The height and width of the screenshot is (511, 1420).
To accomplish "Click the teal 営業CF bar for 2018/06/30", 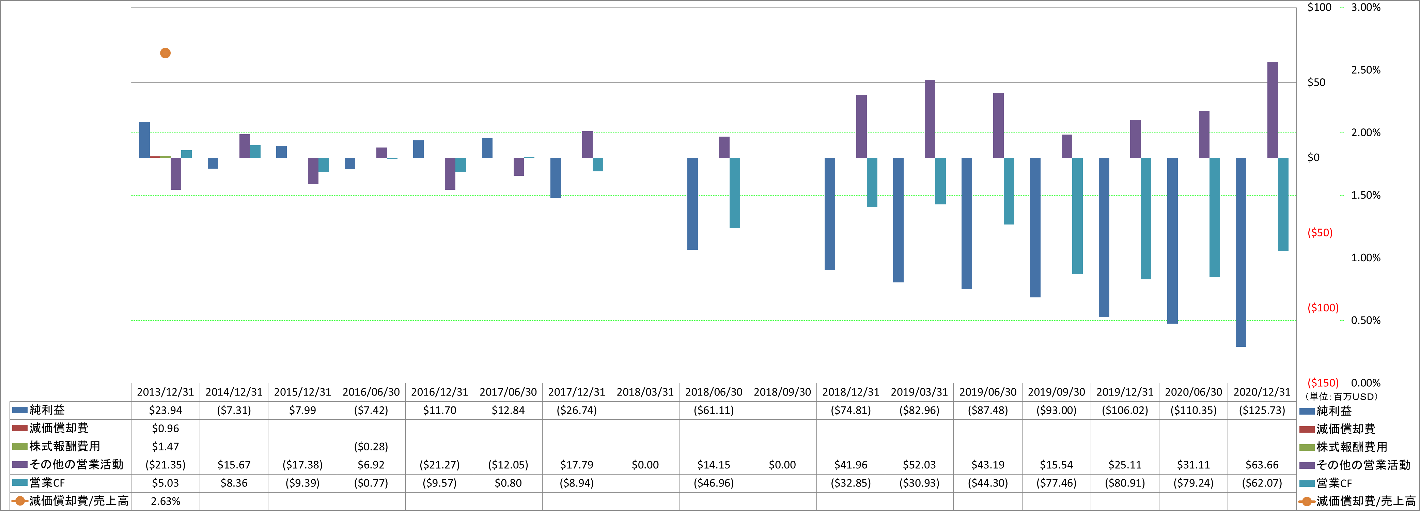I will coord(735,193).
